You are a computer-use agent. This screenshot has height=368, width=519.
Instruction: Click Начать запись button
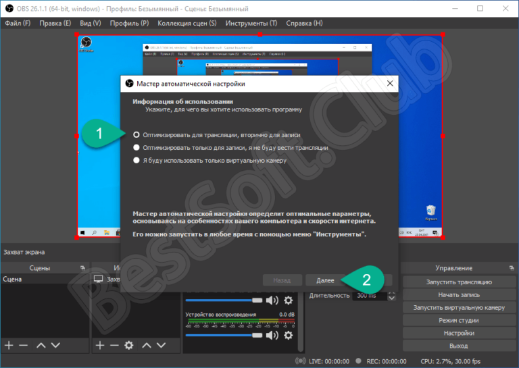point(459,294)
